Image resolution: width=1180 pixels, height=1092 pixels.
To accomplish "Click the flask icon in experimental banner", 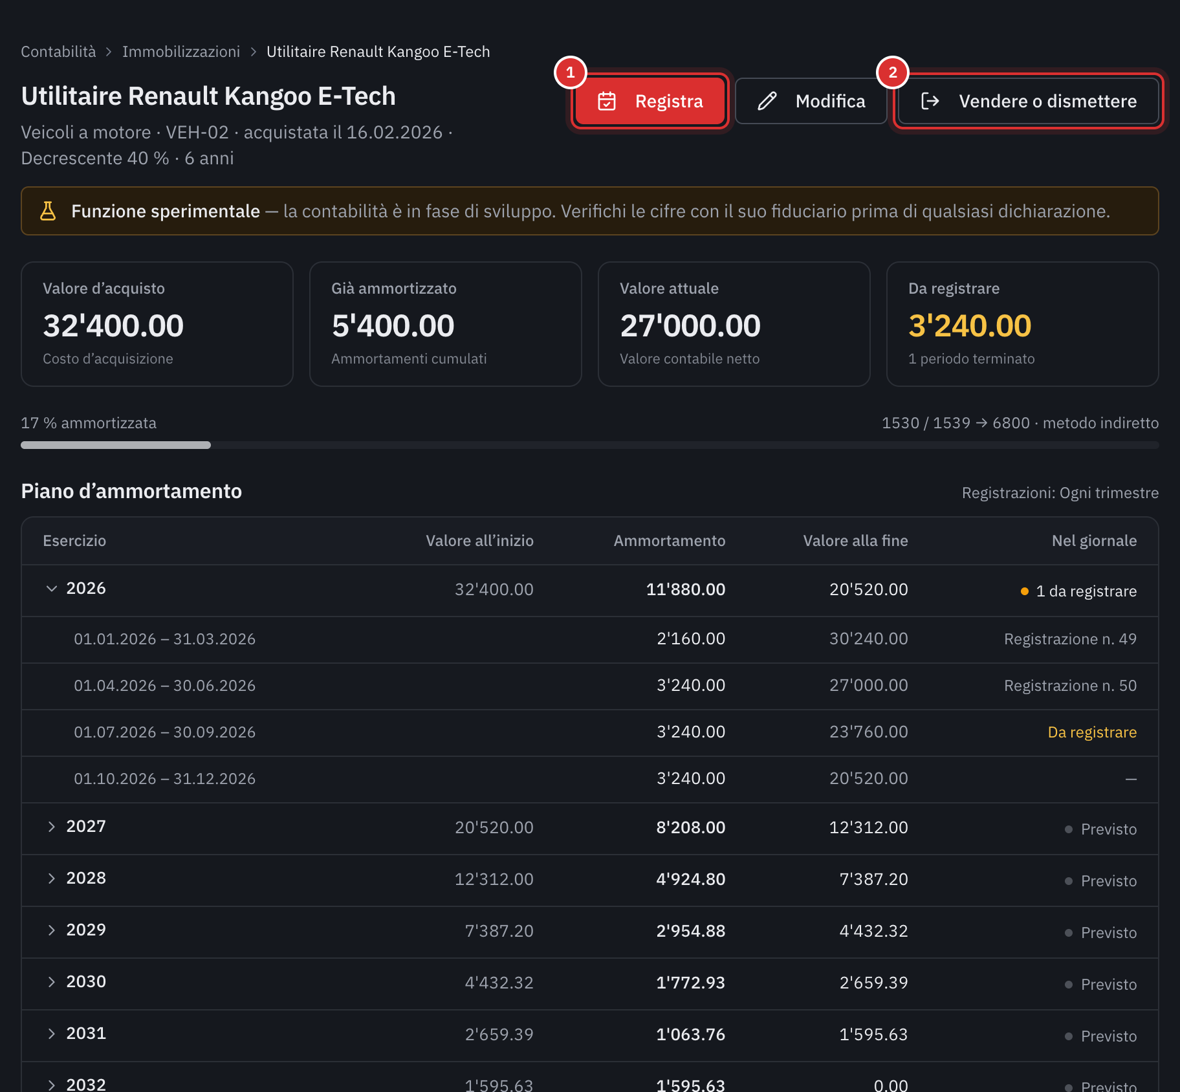I will pyautogui.click(x=48, y=211).
